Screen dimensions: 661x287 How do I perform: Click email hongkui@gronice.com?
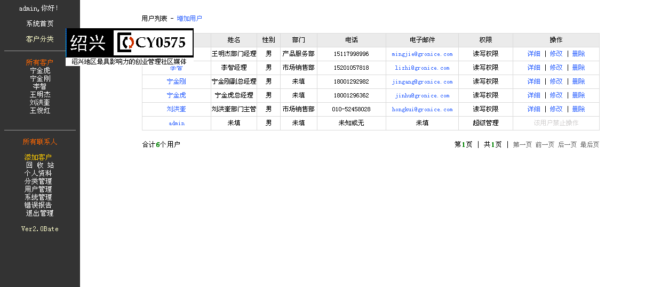coord(422,109)
